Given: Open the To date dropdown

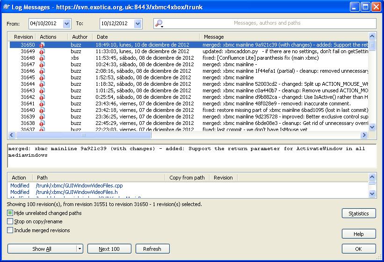Looking at the screenshot, I should pos(138,23).
